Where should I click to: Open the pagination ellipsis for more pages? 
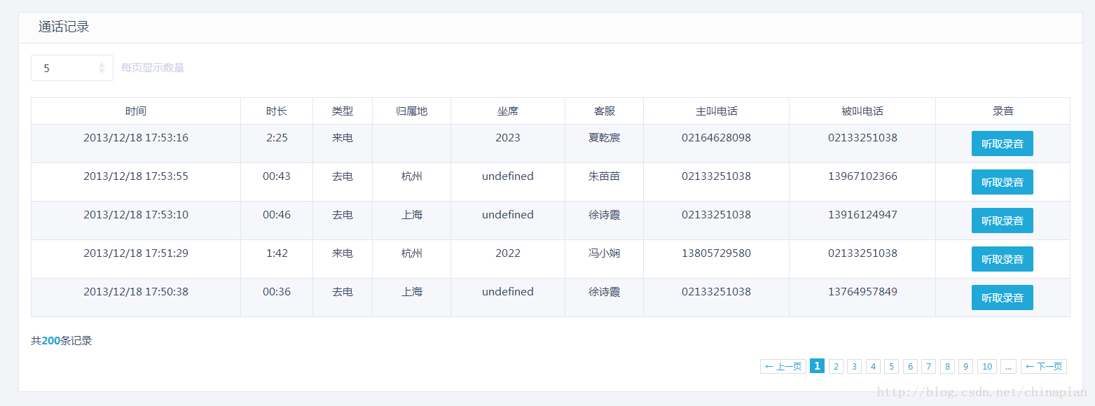click(1009, 366)
